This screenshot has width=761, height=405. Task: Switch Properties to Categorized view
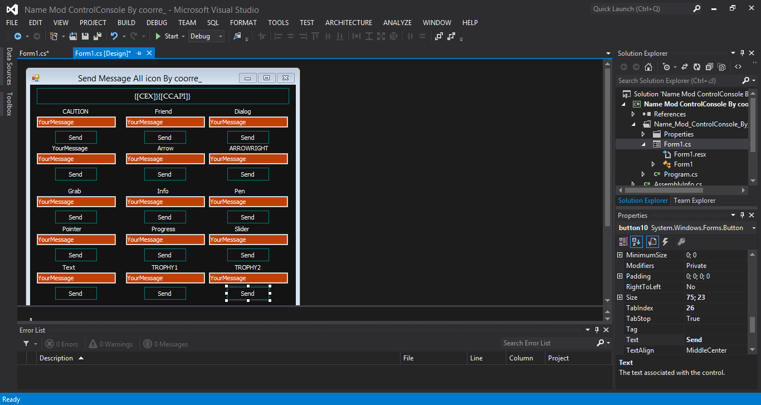click(623, 242)
